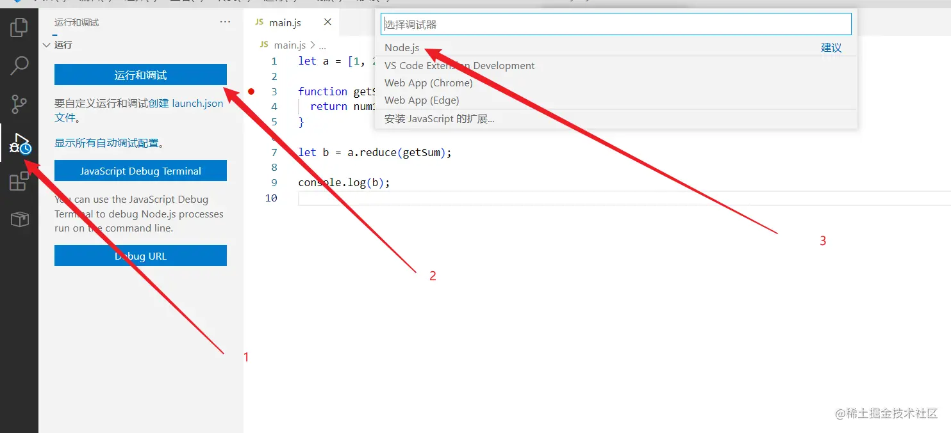Open the Source Control view
The image size is (951, 433).
[19, 103]
